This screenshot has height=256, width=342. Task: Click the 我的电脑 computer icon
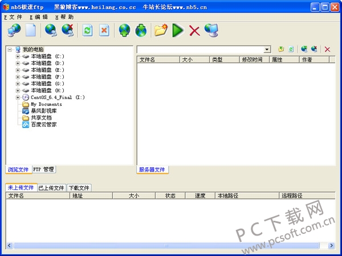coord(18,49)
